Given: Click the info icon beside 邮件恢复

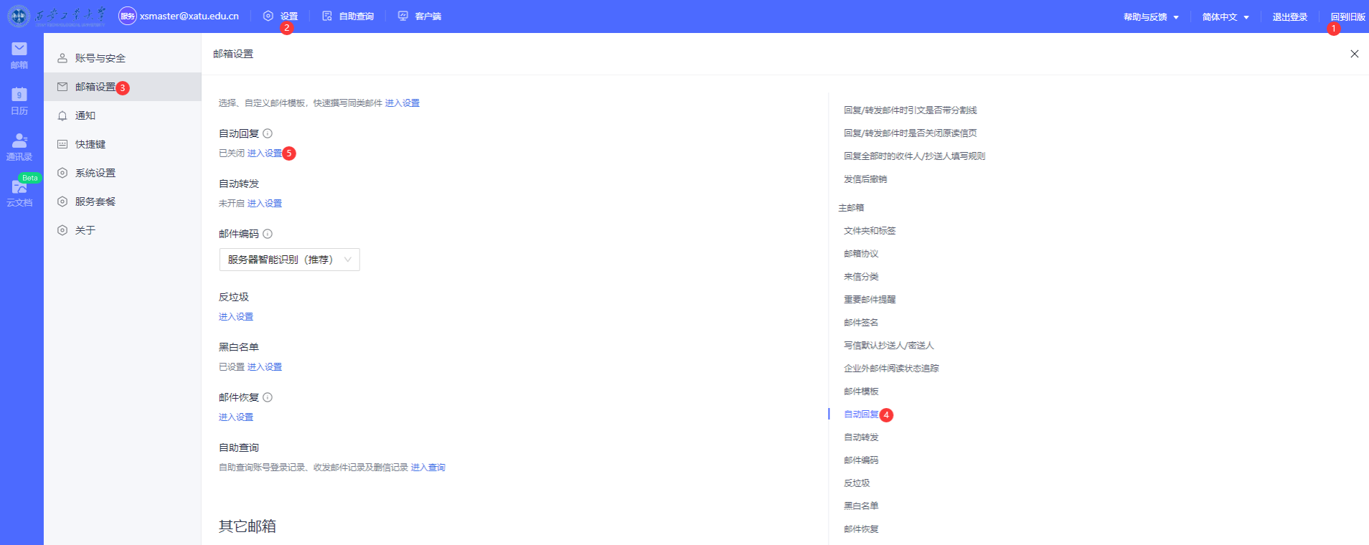Looking at the screenshot, I should (x=268, y=397).
